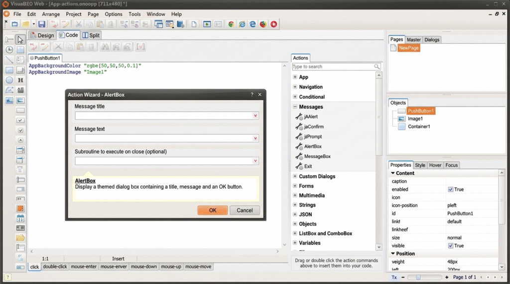Click the Save floppy disk toolbar icon
Screen dimensions: 510x284
point(42,24)
